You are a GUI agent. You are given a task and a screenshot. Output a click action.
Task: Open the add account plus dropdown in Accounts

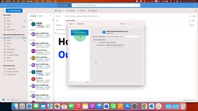point(71,82)
